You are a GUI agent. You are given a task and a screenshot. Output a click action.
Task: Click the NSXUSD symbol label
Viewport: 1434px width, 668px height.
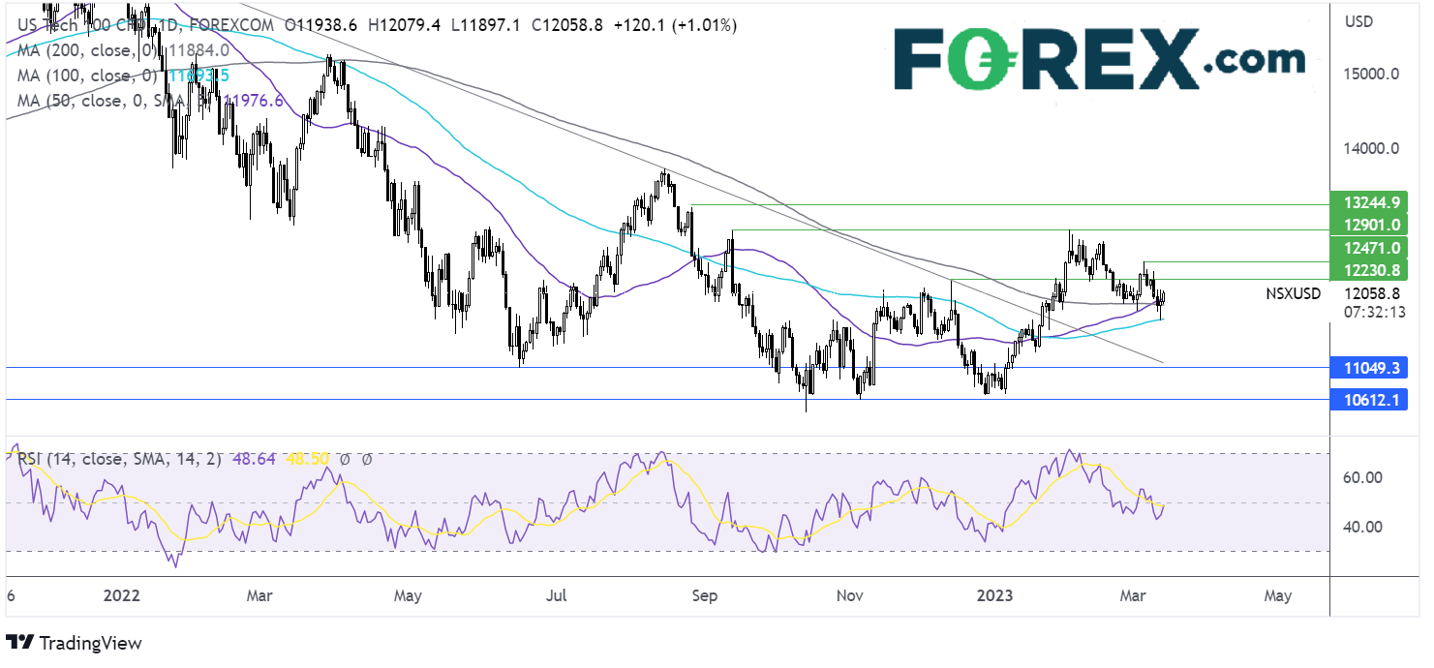[1293, 292]
